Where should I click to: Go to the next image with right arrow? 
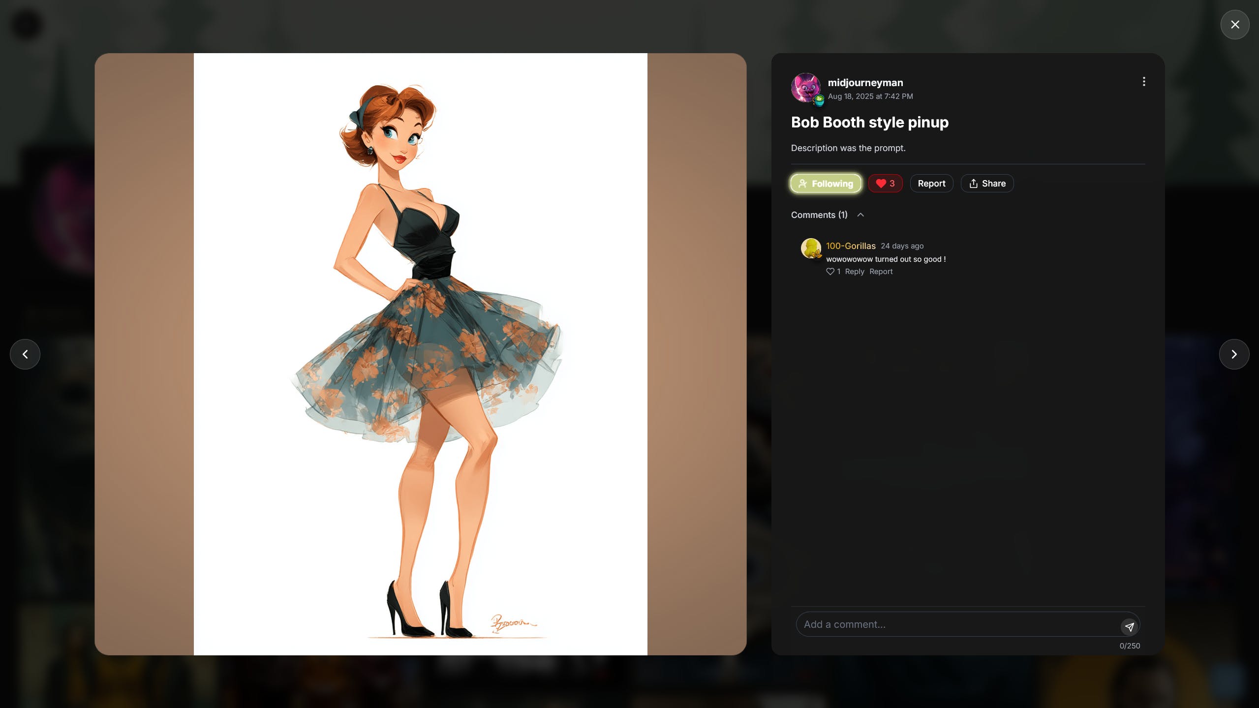tap(1233, 354)
